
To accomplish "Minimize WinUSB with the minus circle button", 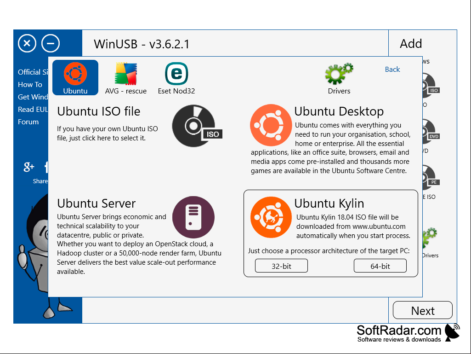I will [x=51, y=43].
